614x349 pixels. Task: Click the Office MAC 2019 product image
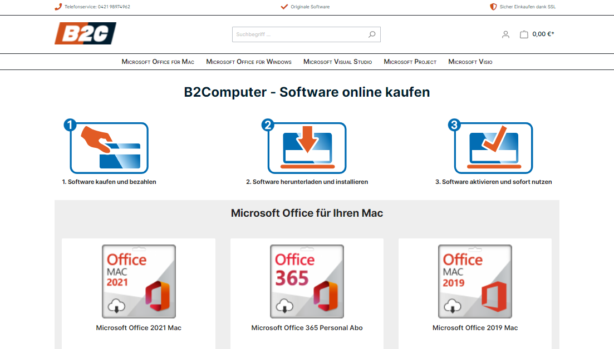coord(475,281)
